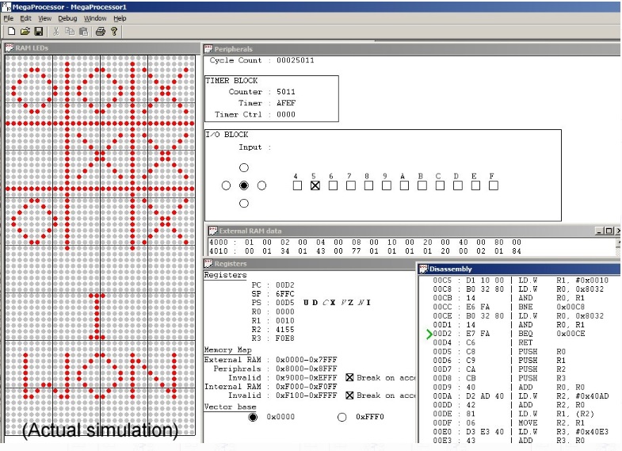Uncheck Break on access for 0xF100-0xFFFF
This screenshot has width=622, height=451.
coord(349,395)
